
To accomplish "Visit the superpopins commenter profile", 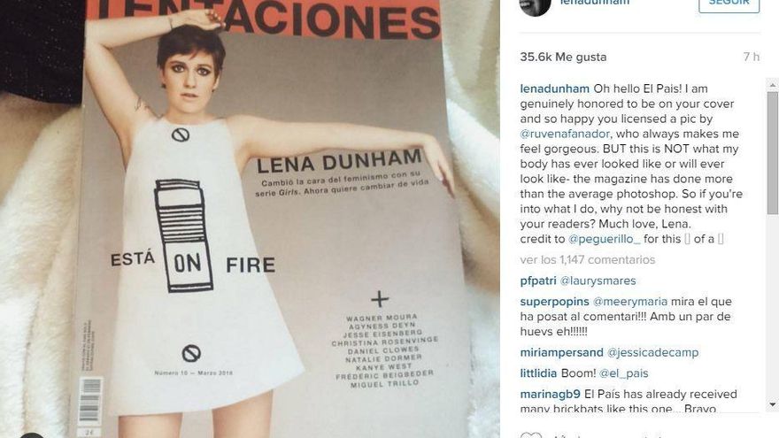I will click(x=554, y=302).
